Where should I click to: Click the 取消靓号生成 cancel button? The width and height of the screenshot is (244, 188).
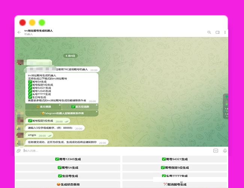(x=175, y=184)
